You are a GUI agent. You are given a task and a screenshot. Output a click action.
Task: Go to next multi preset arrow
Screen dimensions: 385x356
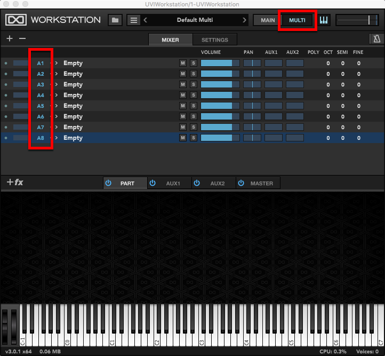(244, 20)
